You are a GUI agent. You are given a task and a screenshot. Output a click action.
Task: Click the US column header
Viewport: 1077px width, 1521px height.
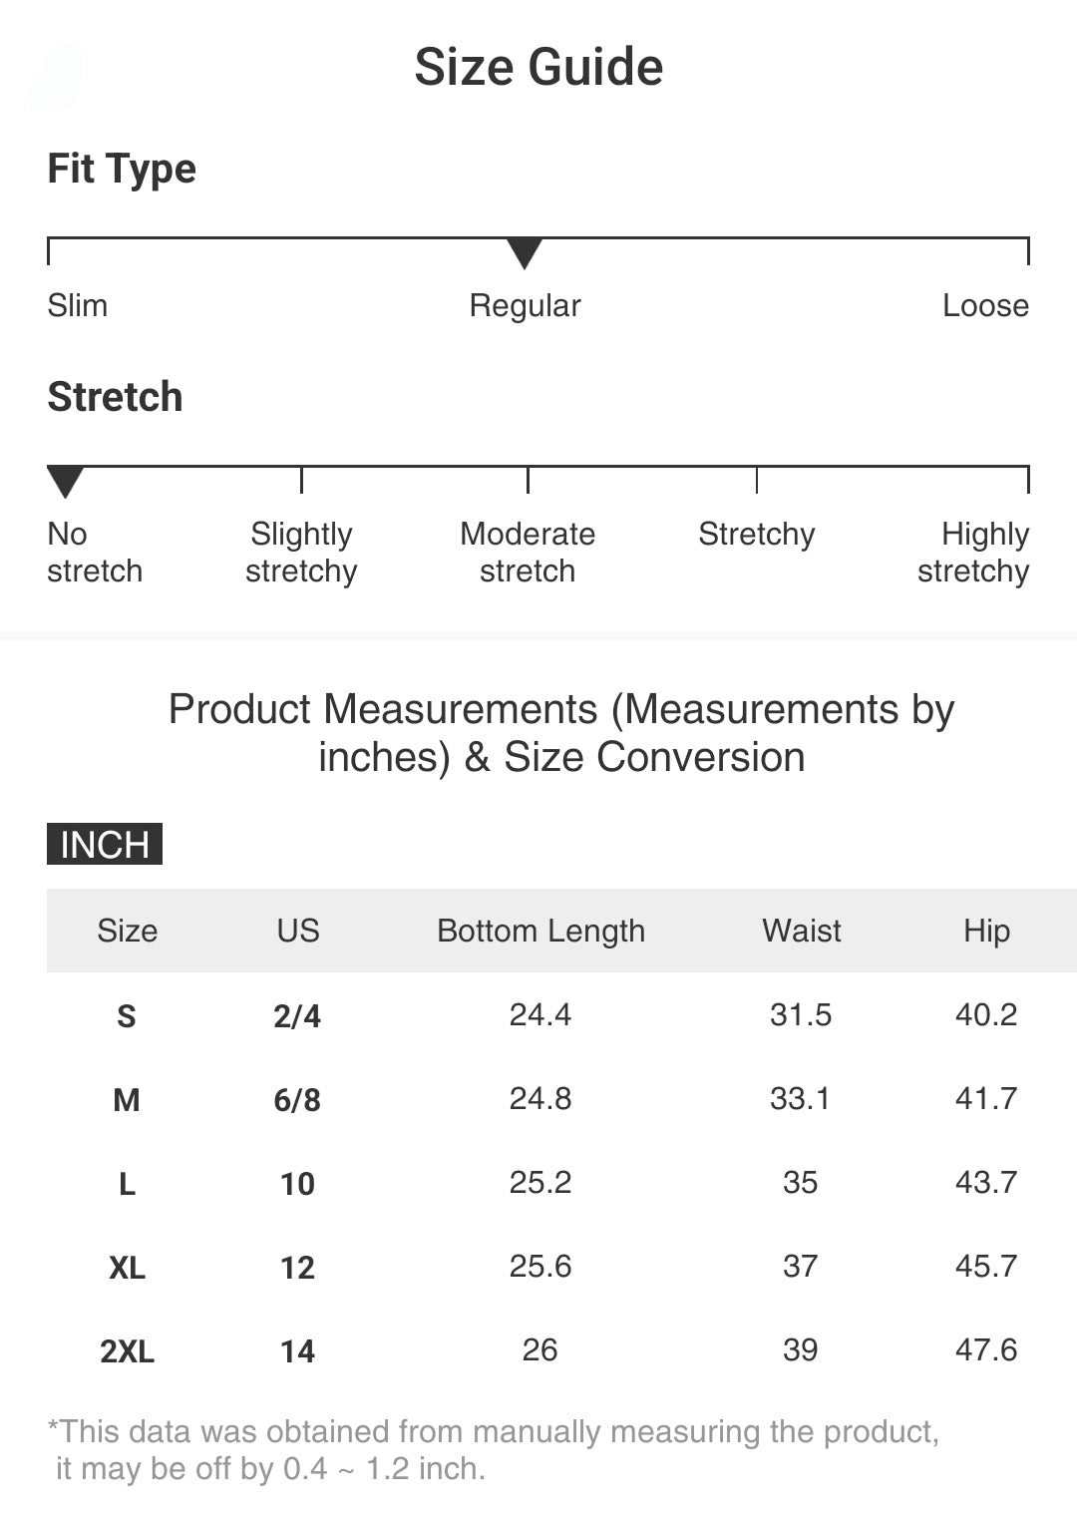pos(298,931)
